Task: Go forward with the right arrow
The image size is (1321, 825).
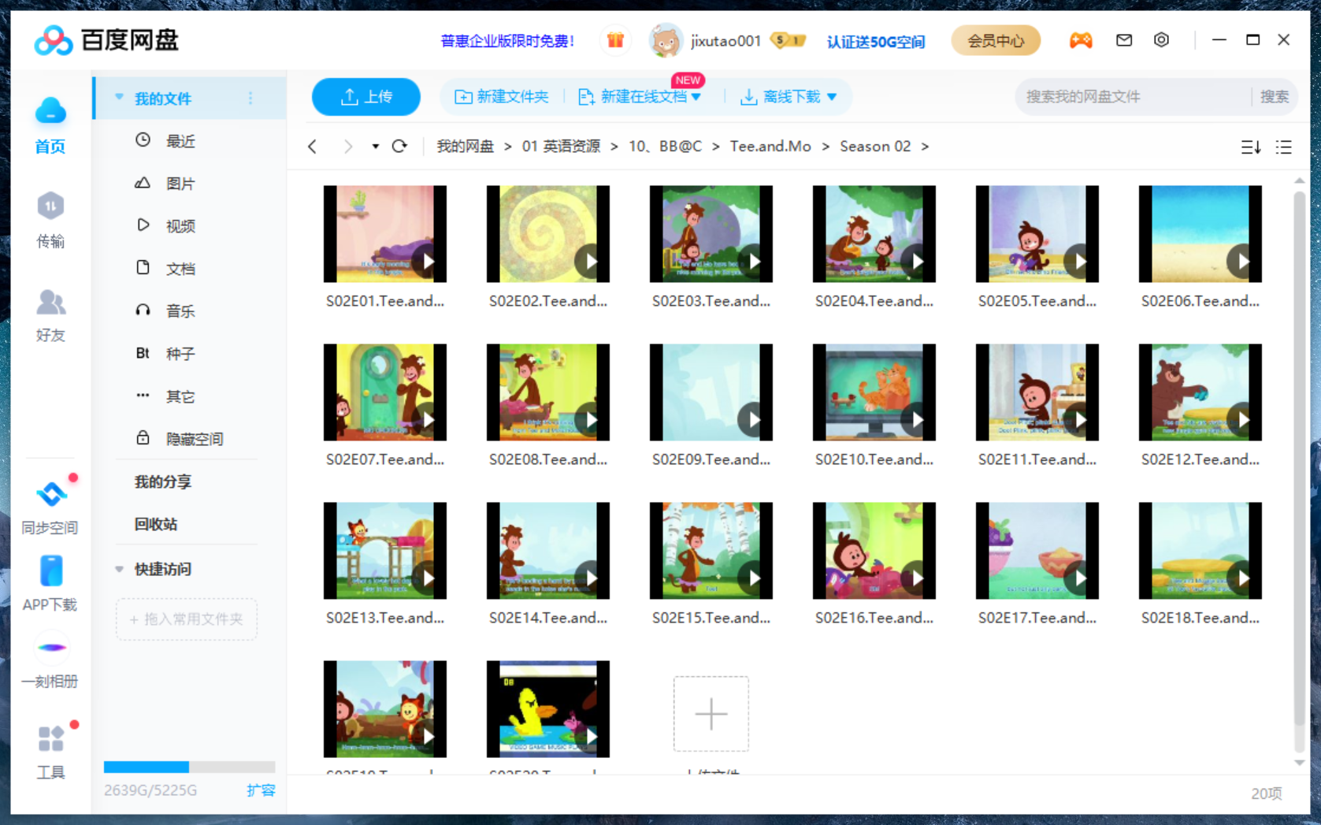Action: pyautogui.click(x=347, y=147)
